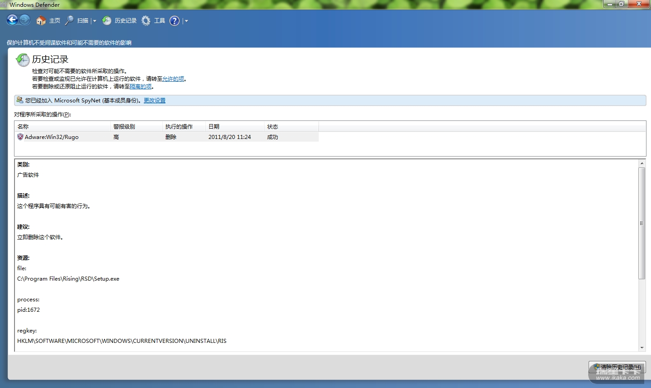Sort by the 日期 column header
The width and height of the screenshot is (651, 388).
click(x=235, y=127)
